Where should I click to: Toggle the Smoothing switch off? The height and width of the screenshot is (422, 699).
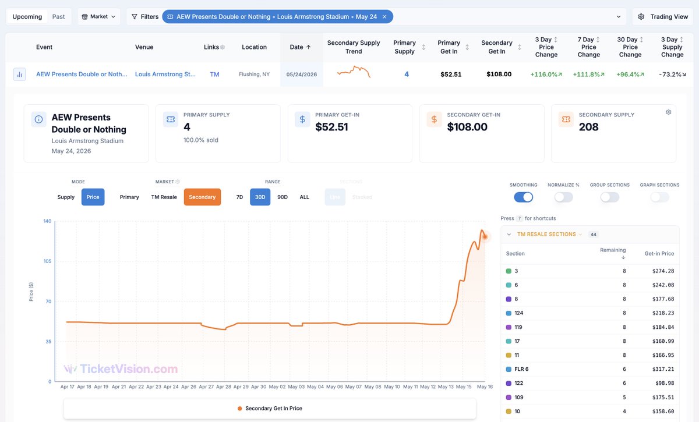tap(523, 197)
